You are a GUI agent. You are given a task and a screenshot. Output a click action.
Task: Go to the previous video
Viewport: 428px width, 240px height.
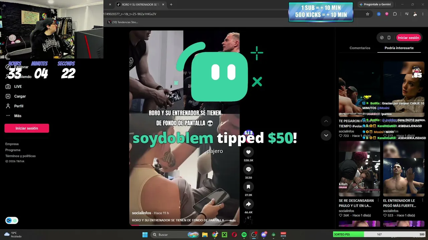point(326,121)
